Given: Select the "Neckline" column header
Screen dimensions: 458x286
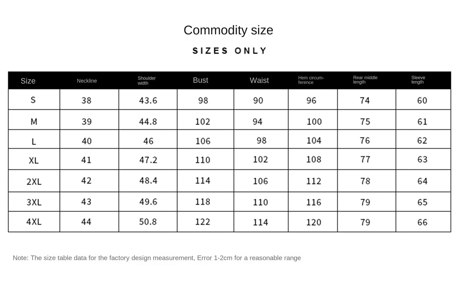Looking at the screenshot, I should pos(87,81).
